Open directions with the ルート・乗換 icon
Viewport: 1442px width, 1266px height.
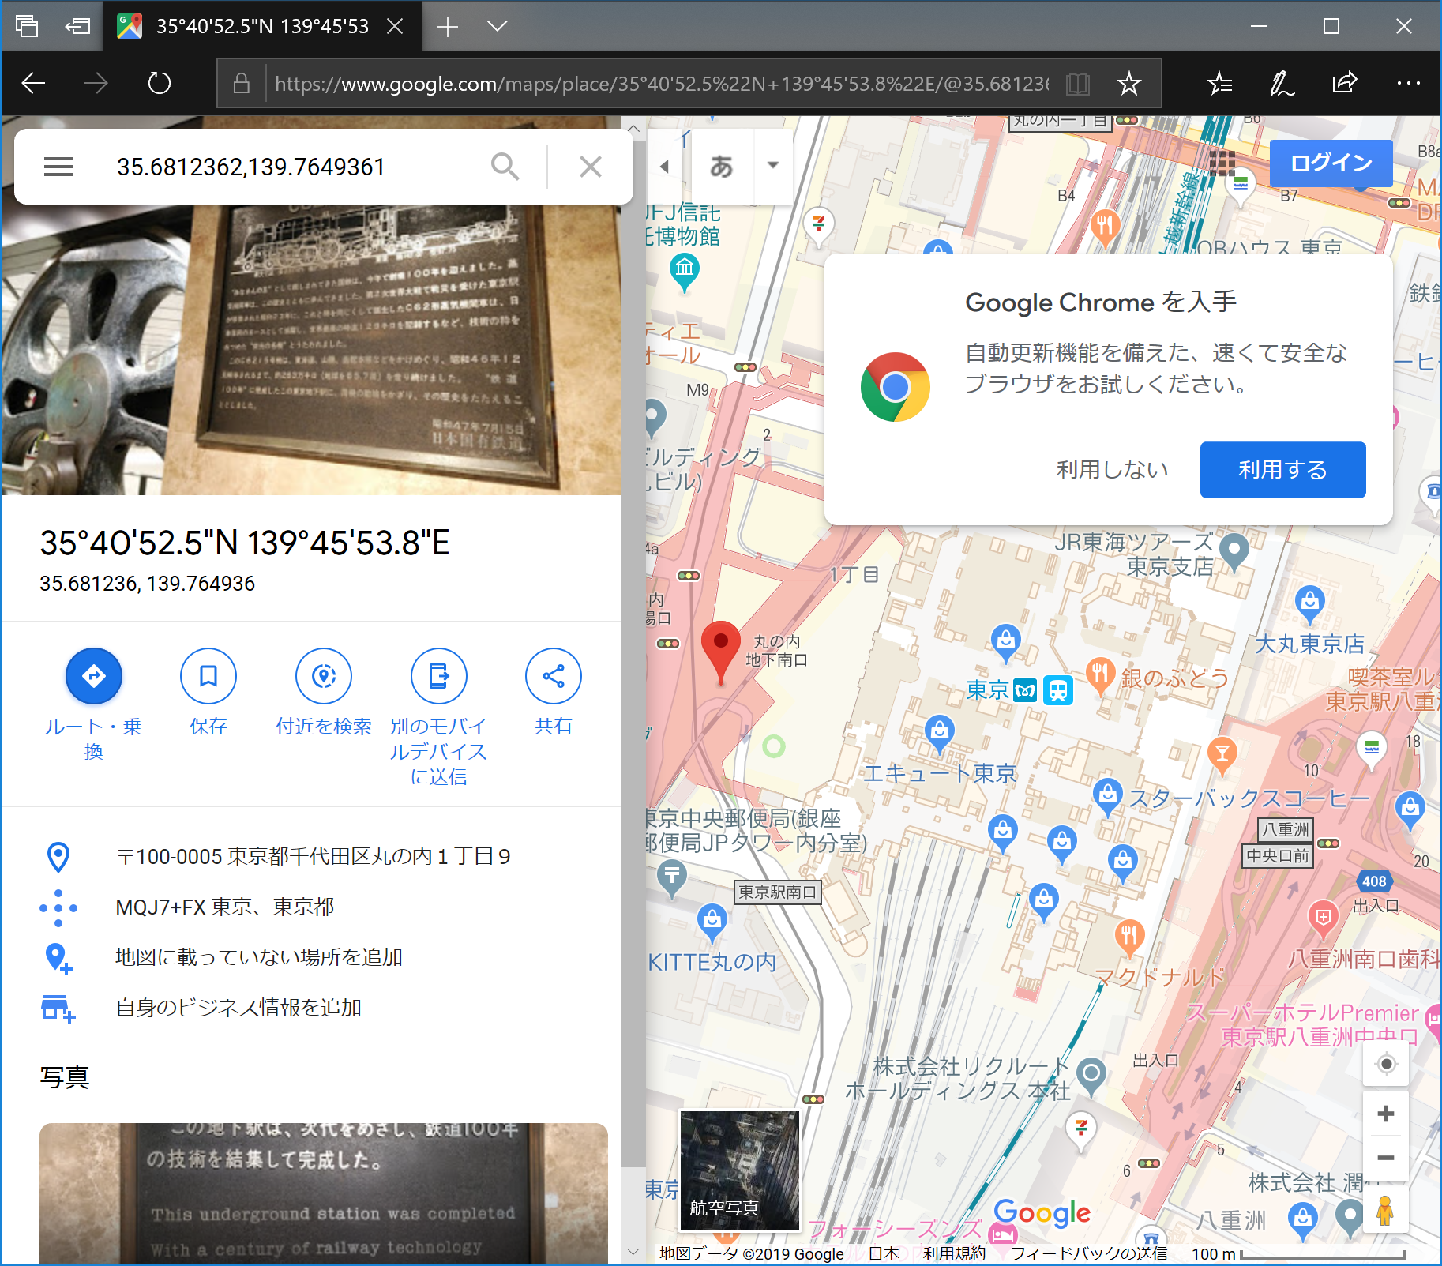click(x=93, y=676)
